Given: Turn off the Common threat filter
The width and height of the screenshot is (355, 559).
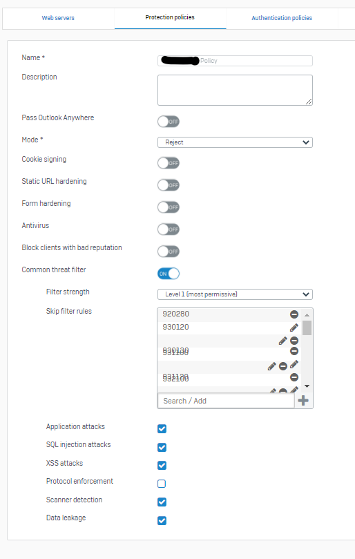Looking at the screenshot, I should point(169,274).
